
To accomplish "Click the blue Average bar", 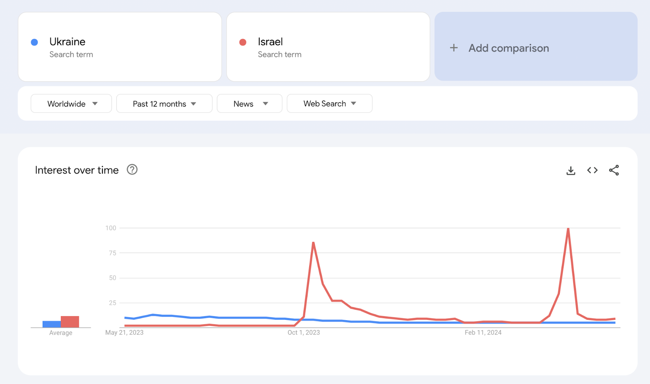I will 52,324.
